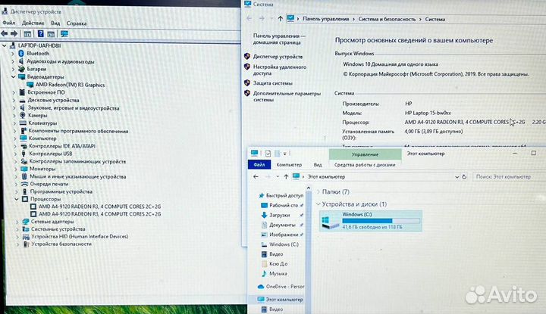
Task: Select the Аудиовходы и аудиовыходы speaker icon
Action: pyautogui.click(x=21, y=61)
